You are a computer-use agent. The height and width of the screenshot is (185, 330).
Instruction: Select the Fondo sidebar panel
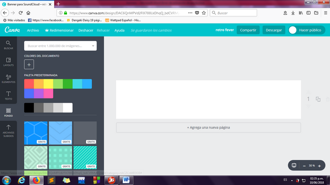tap(8, 112)
